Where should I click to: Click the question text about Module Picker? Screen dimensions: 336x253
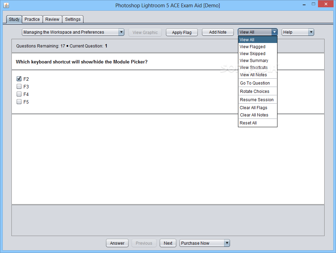pos(82,62)
